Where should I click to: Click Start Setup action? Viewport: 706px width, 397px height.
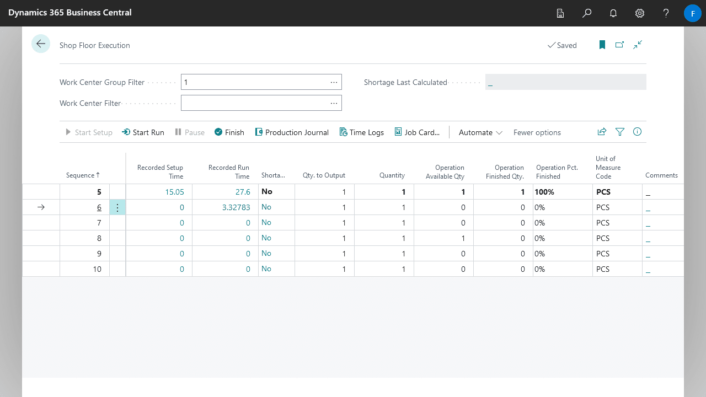tap(89, 132)
